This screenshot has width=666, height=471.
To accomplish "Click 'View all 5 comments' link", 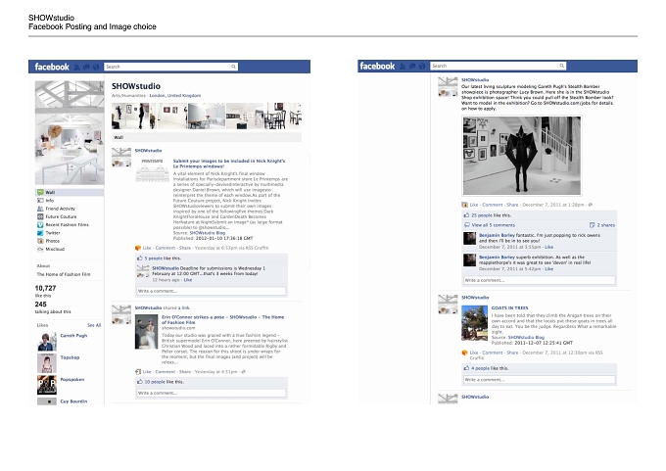I will [493, 225].
